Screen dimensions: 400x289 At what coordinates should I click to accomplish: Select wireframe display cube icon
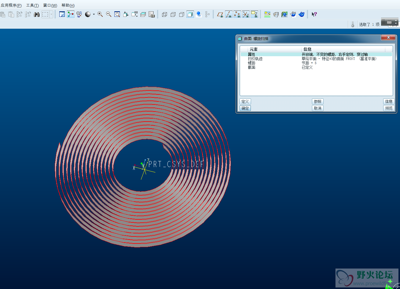pyautogui.click(x=165, y=14)
